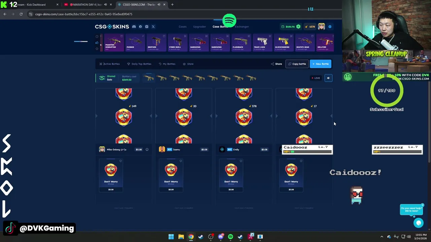Open the user profile avatar
The image size is (431, 242).
pos(321,27)
